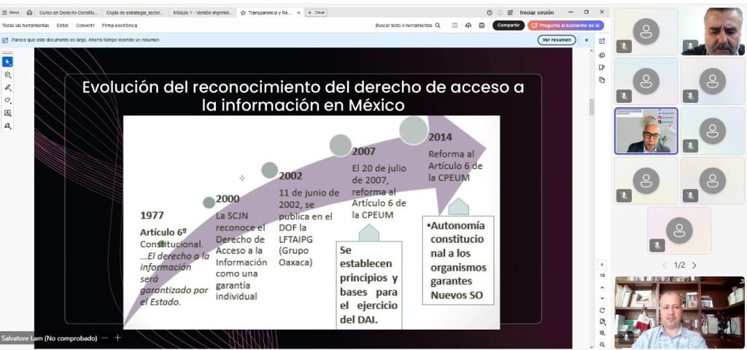Click the 'Ver resumen' button
This screenshot has width=747, height=350.
pyautogui.click(x=557, y=40)
